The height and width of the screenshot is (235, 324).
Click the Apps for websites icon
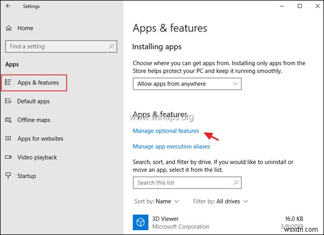point(8,138)
